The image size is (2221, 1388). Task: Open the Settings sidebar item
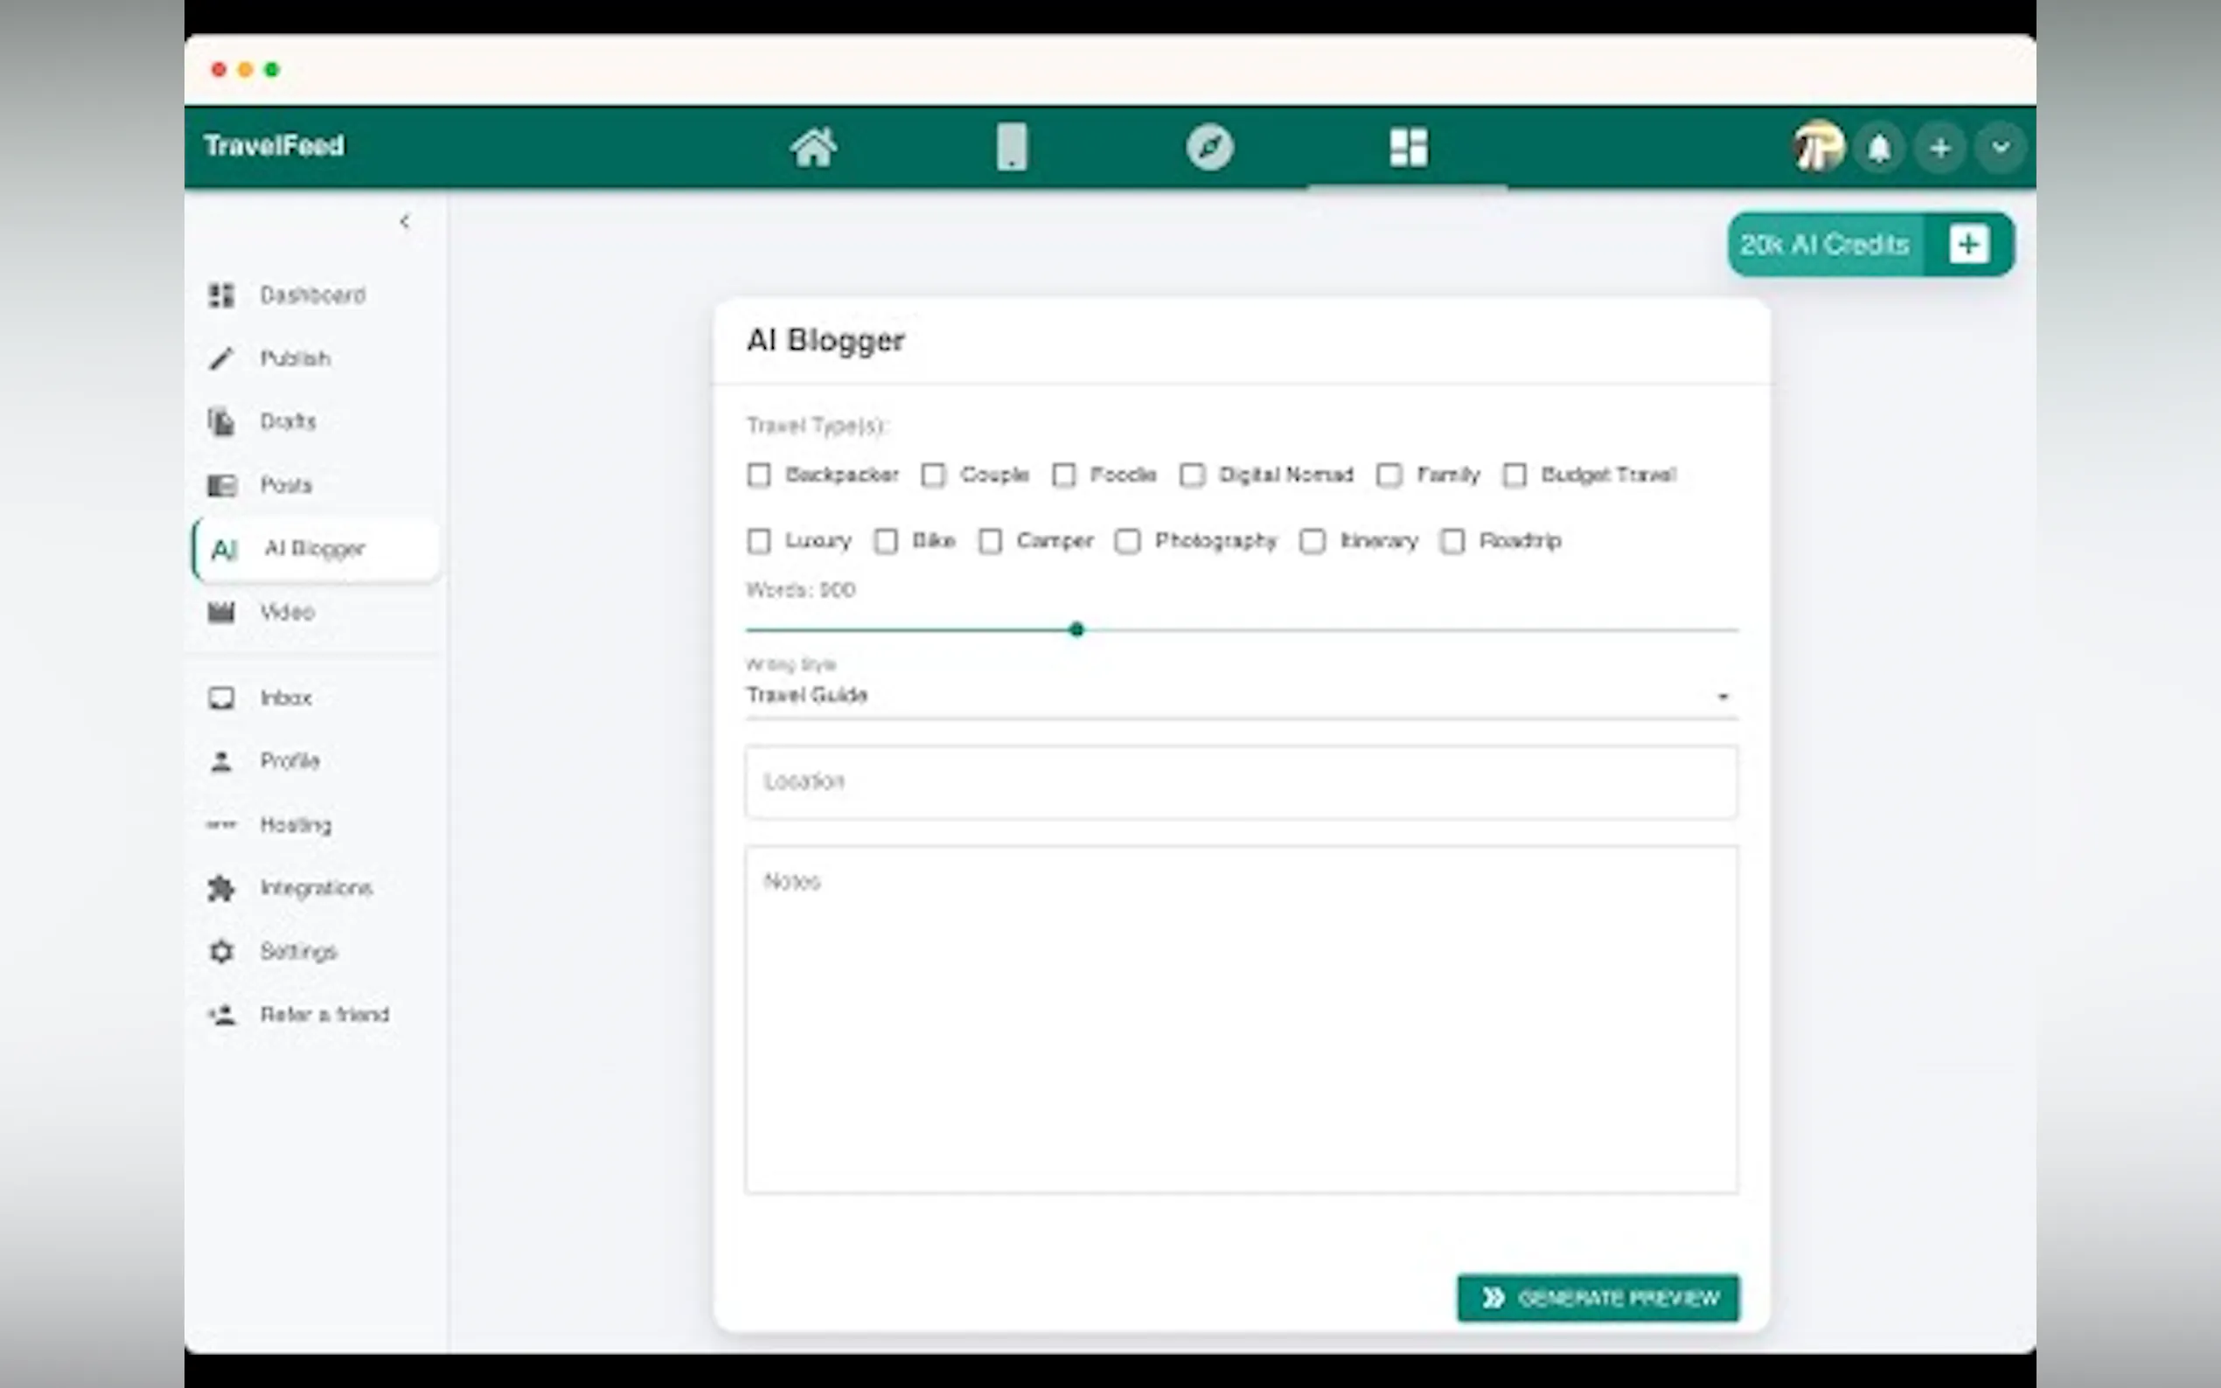point(297,951)
